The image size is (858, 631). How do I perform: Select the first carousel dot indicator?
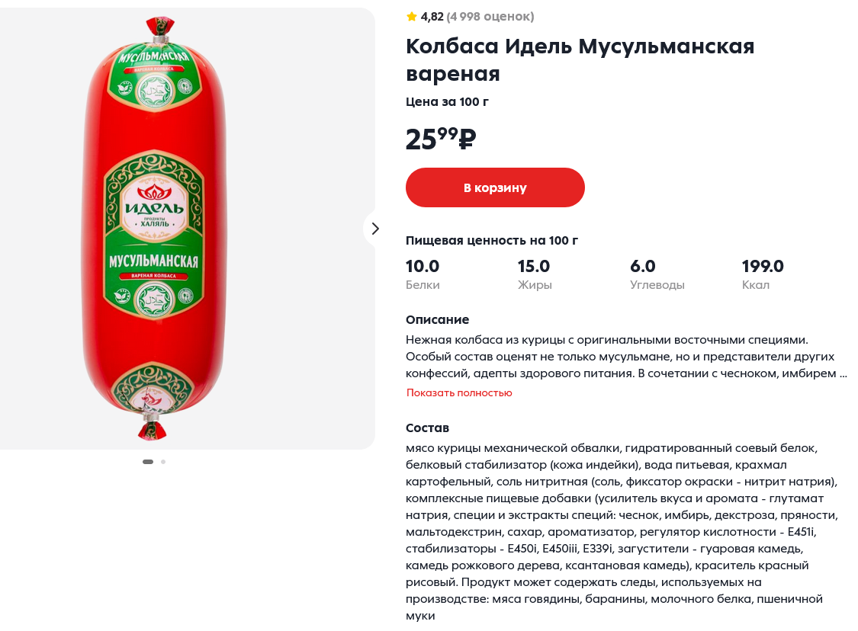(148, 462)
